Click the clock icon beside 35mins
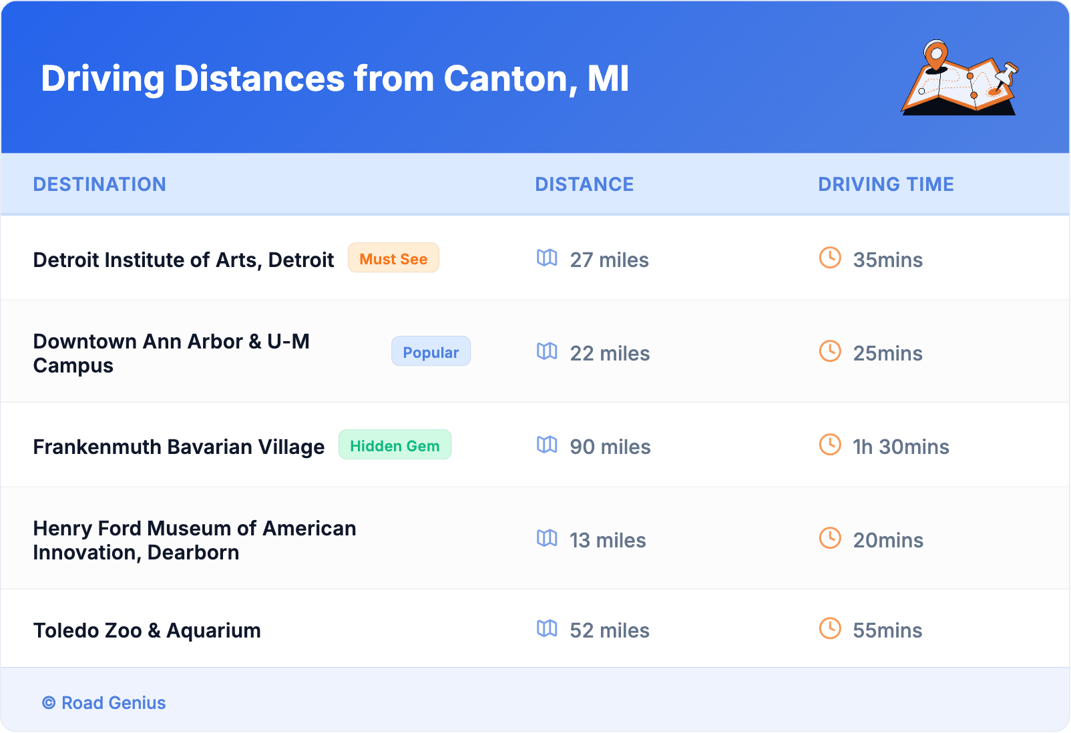The height and width of the screenshot is (733, 1071). tap(830, 258)
